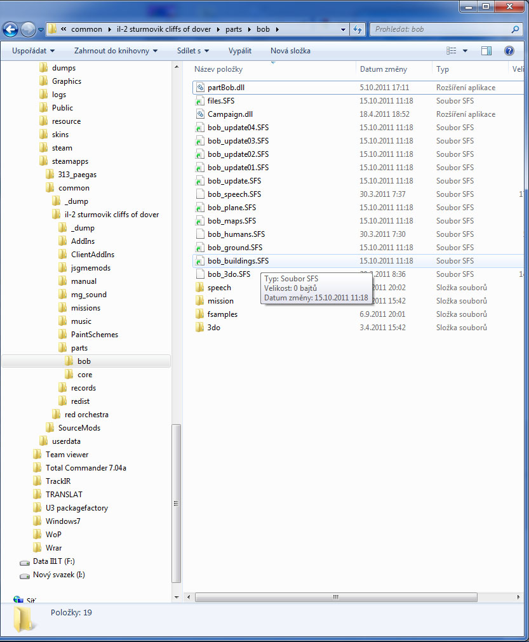Screen dimensions: 529x642
Task: Select bob_plane.SFS file icon
Action: coord(200,208)
